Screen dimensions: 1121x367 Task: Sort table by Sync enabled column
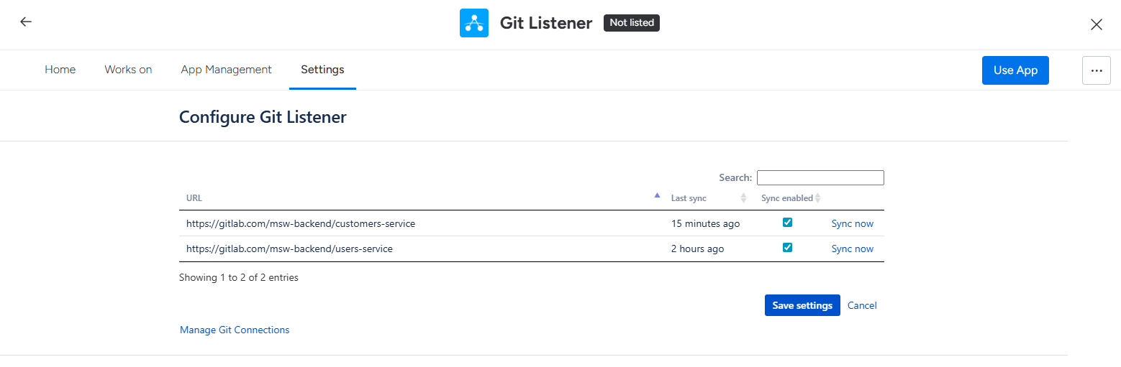817,198
